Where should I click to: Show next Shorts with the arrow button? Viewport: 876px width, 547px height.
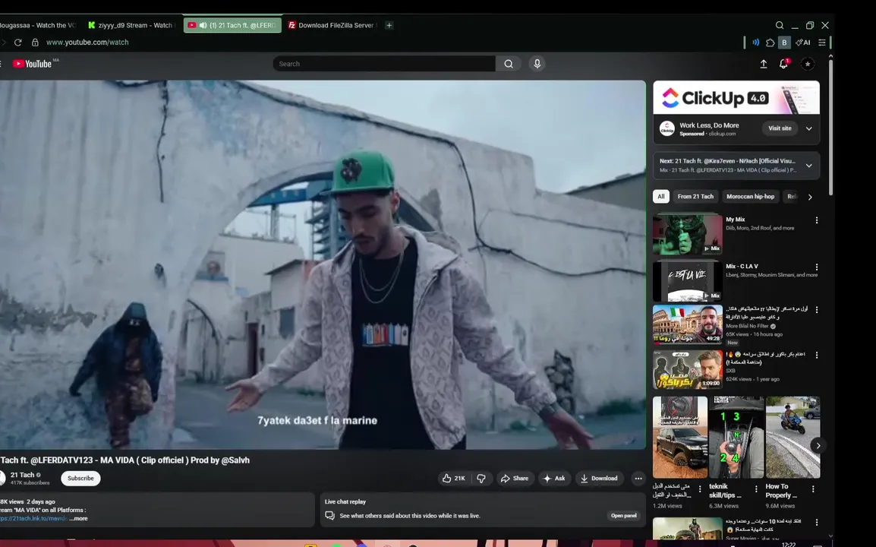[x=818, y=446]
